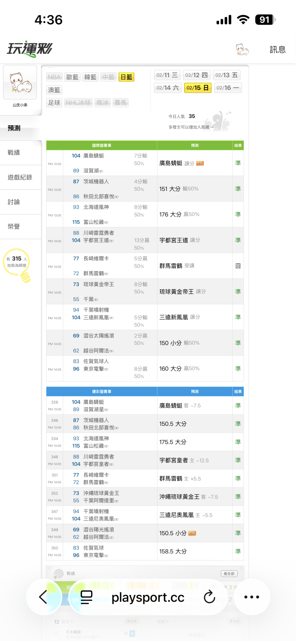Tap the 150.5 小分 main-pick badge

192,533
